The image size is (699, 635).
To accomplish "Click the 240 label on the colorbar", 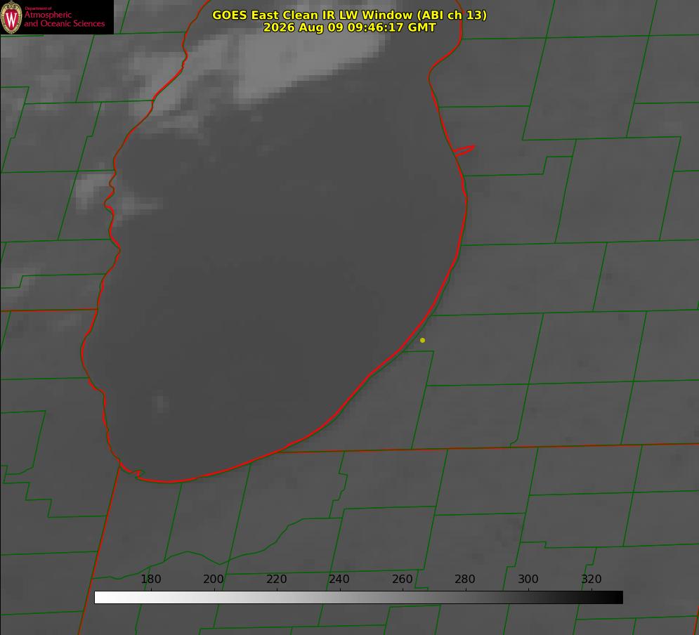I will click(339, 580).
